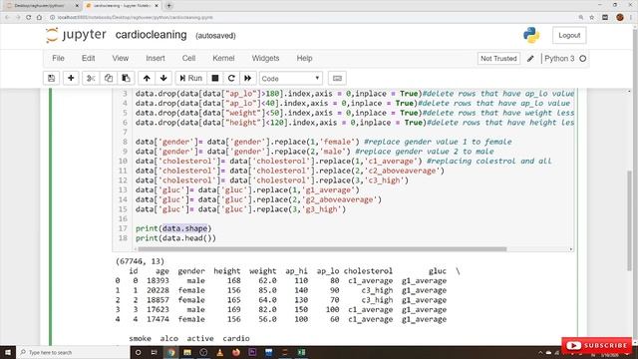Viewport: 638px width, 359px height.
Task: Open Firefox from the taskbar
Action: (x=236, y=352)
